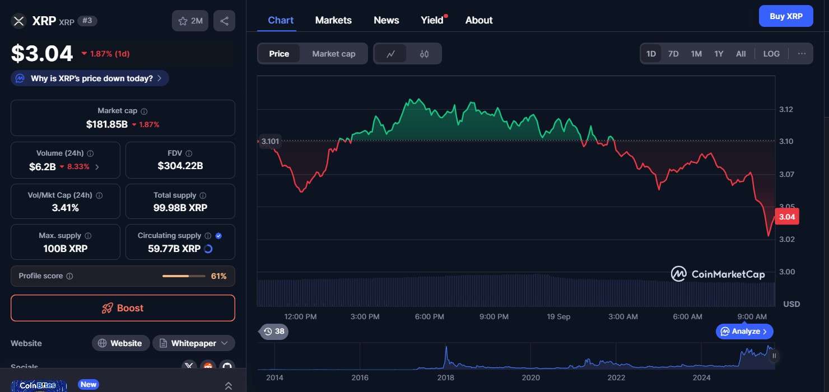Viewport: 829px width, 392px height.
Task: Click the FDV info icon
Action: [x=189, y=153]
